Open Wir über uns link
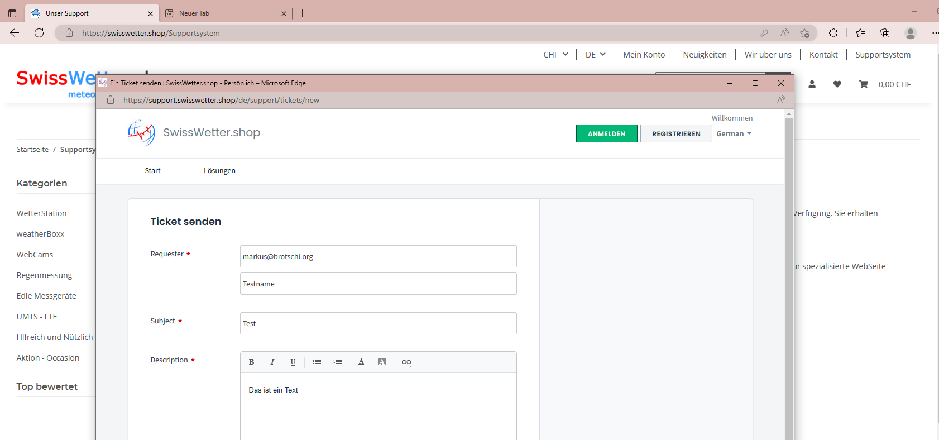Screen dimensions: 939x440 [768, 55]
